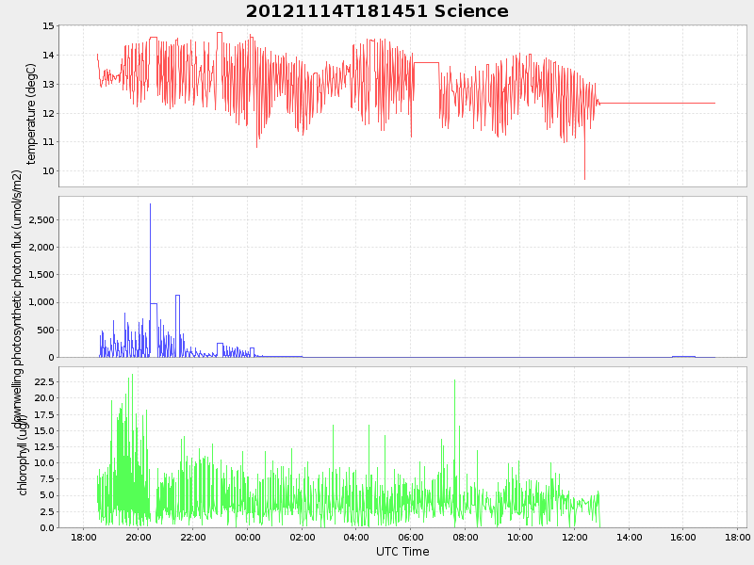Screen dimensions: 754x565
Task: Click the '18:00' tick at the left end of the time axis
Action: coord(84,537)
